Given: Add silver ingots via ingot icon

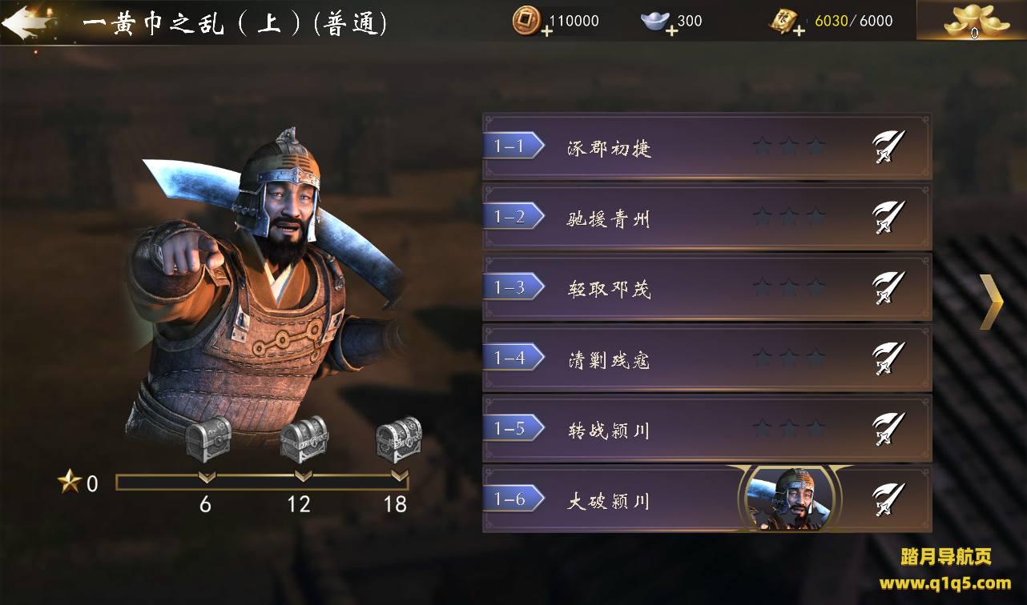Looking at the screenshot, I should [x=658, y=22].
